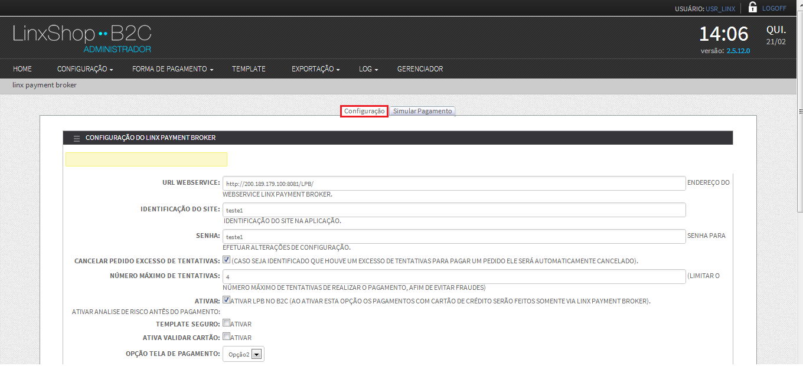803x366 pixels.
Task: Go to Home in navigation bar
Action: click(22, 69)
